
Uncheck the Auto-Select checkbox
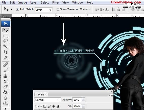pos(17,9)
